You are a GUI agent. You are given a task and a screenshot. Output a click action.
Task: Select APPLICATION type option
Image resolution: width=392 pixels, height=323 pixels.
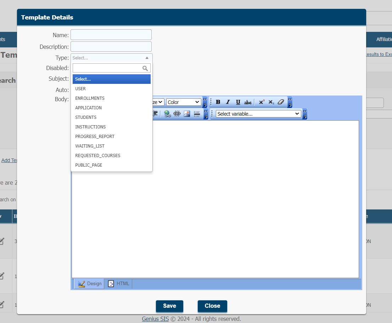(x=112, y=108)
